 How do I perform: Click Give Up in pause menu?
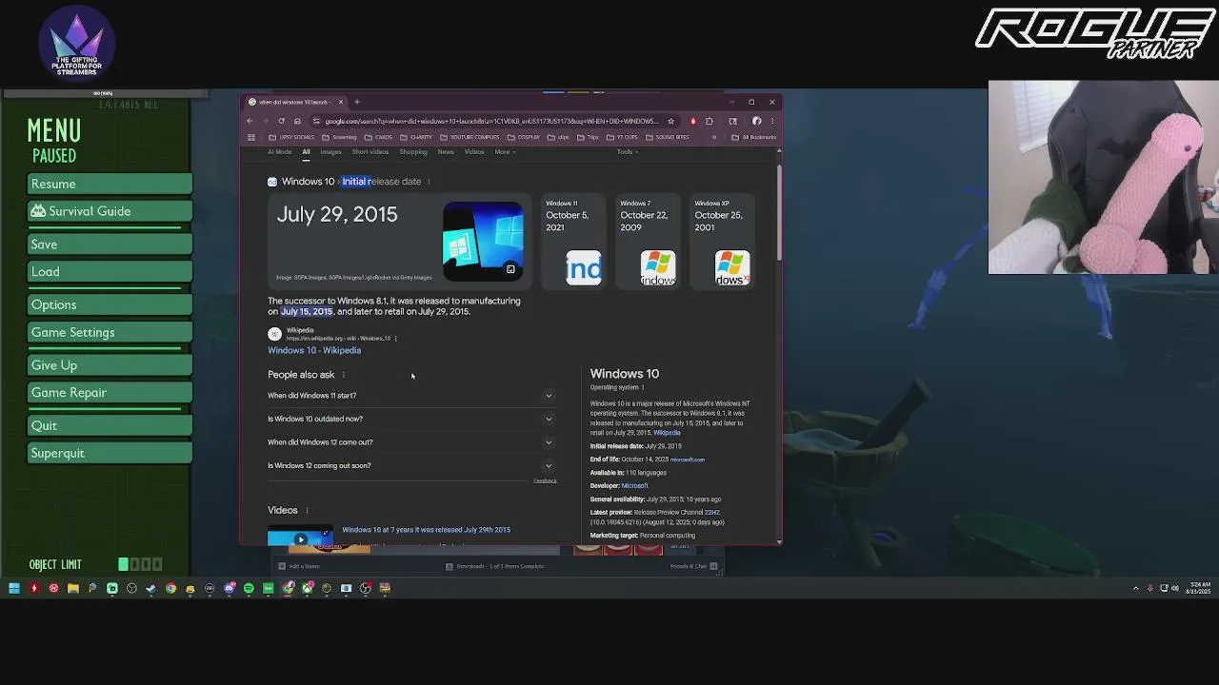110,365
